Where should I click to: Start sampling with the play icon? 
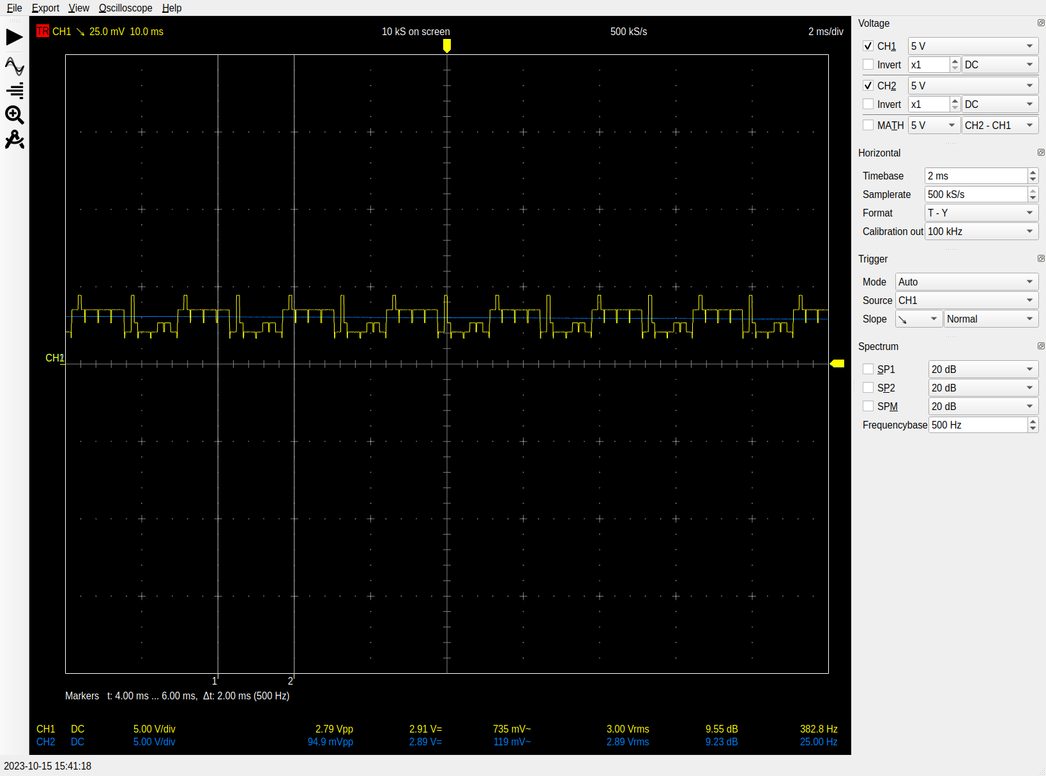pos(14,37)
